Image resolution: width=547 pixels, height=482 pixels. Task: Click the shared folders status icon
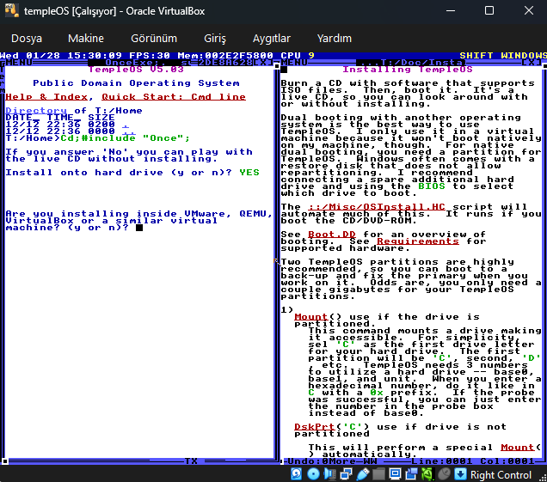click(x=378, y=474)
